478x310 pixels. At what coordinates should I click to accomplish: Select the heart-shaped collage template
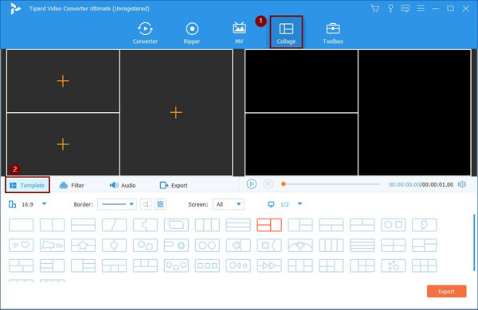click(x=22, y=245)
